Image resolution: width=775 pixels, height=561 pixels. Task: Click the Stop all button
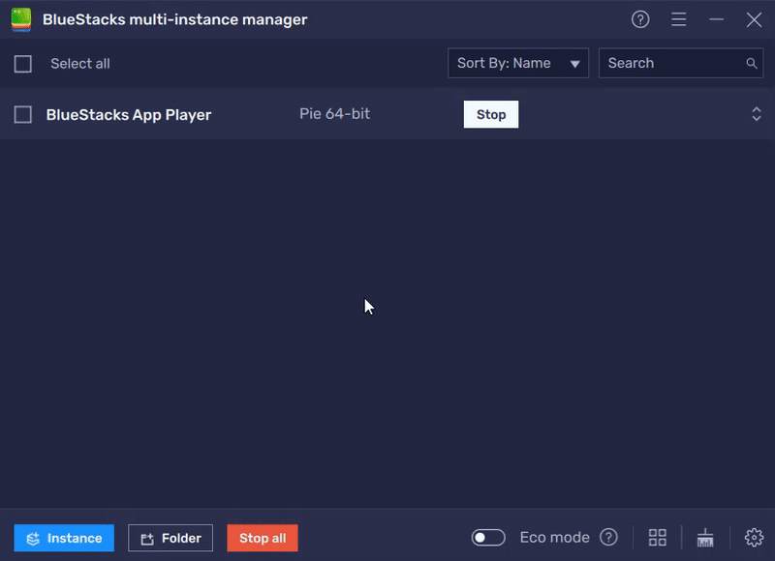(x=262, y=538)
